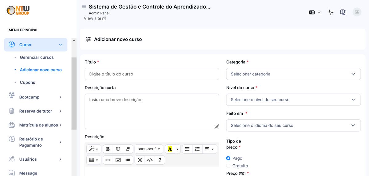The height and width of the screenshot is (176, 369).
Task: Toggle the hamburger sidebar menu
Action: (x=84, y=6)
